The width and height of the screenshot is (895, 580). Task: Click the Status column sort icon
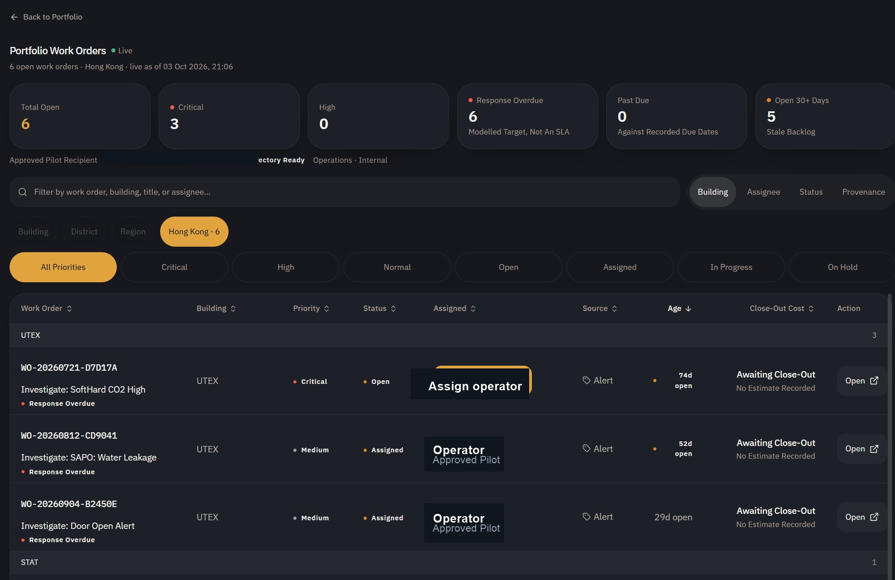click(393, 309)
